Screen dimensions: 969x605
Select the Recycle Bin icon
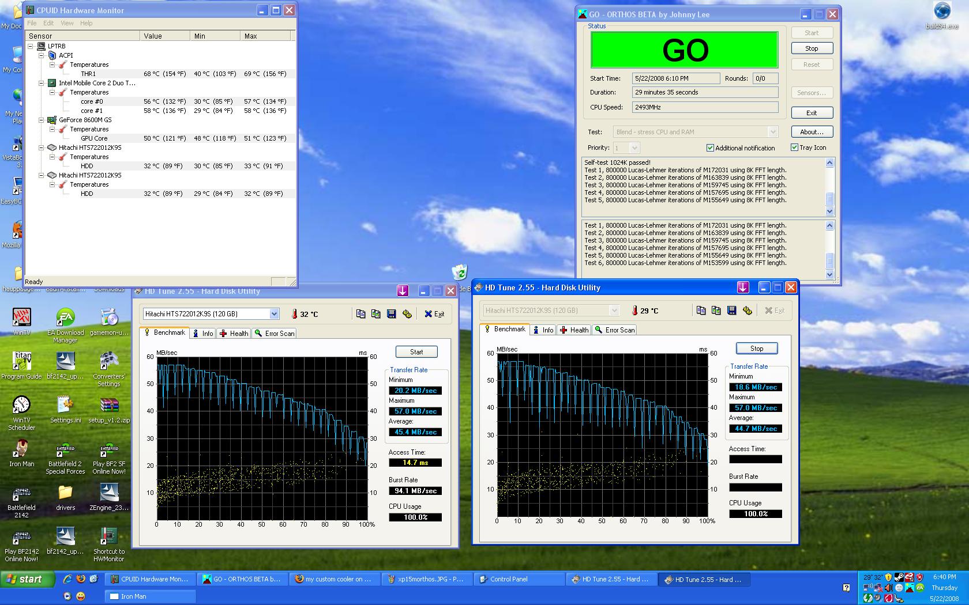click(460, 272)
